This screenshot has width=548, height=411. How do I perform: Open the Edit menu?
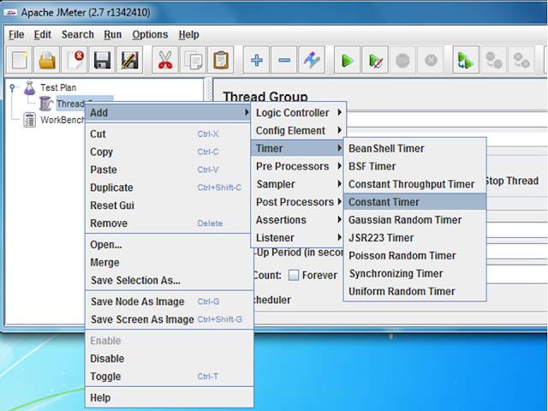[x=42, y=34]
